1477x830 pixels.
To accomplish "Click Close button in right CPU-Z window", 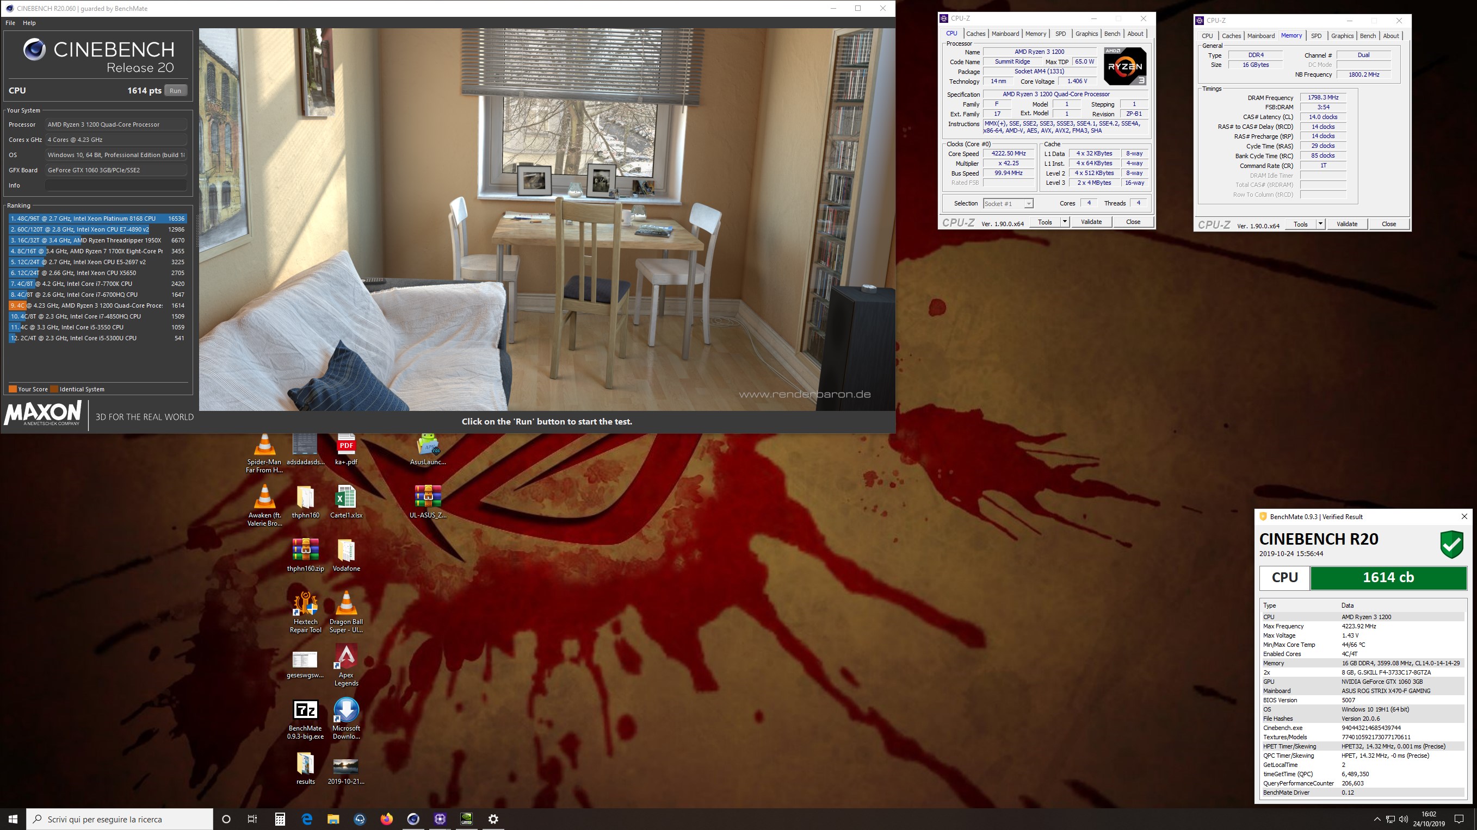I will coord(1389,224).
